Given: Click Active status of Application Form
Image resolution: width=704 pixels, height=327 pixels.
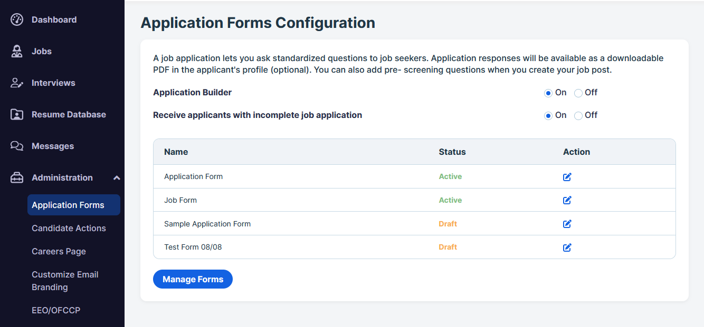Looking at the screenshot, I should pos(450,176).
